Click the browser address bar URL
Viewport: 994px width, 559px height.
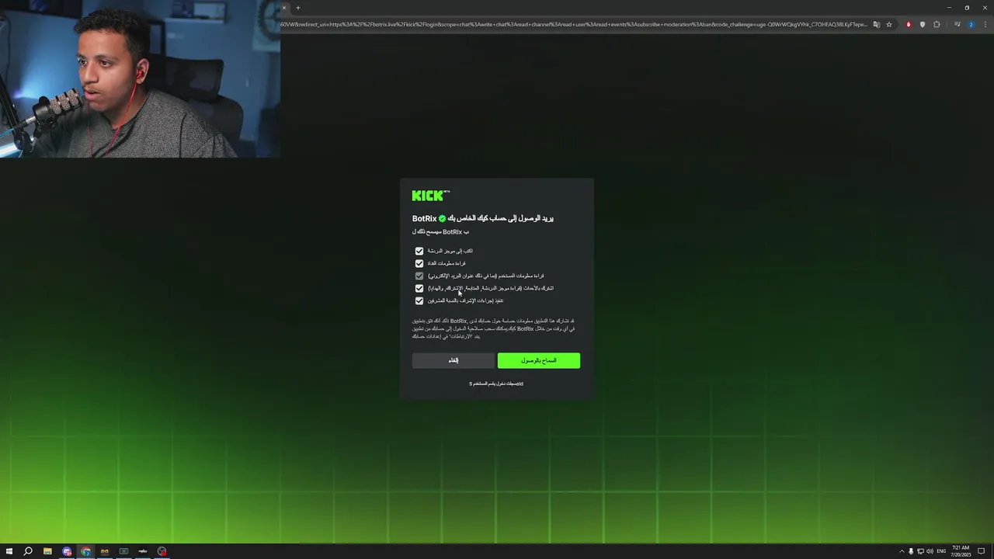(x=573, y=24)
